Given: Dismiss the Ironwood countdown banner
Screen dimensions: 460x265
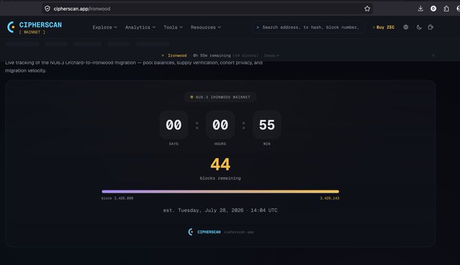Looking at the screenshot, I should (x=434, y=55).
